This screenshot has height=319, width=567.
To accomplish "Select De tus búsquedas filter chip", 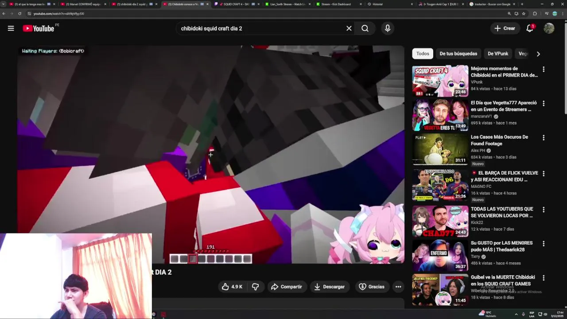I will (458, 54).
